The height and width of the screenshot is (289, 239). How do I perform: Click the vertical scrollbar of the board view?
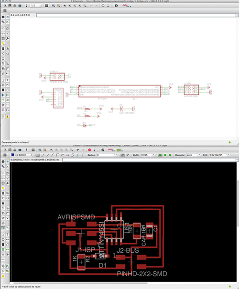coord(238,203)
